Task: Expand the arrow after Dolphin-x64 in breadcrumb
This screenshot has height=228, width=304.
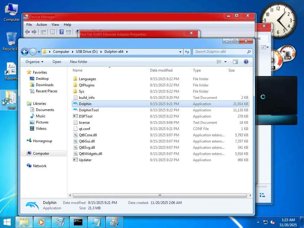Action: pyautogui.click(x=127, y=52)
